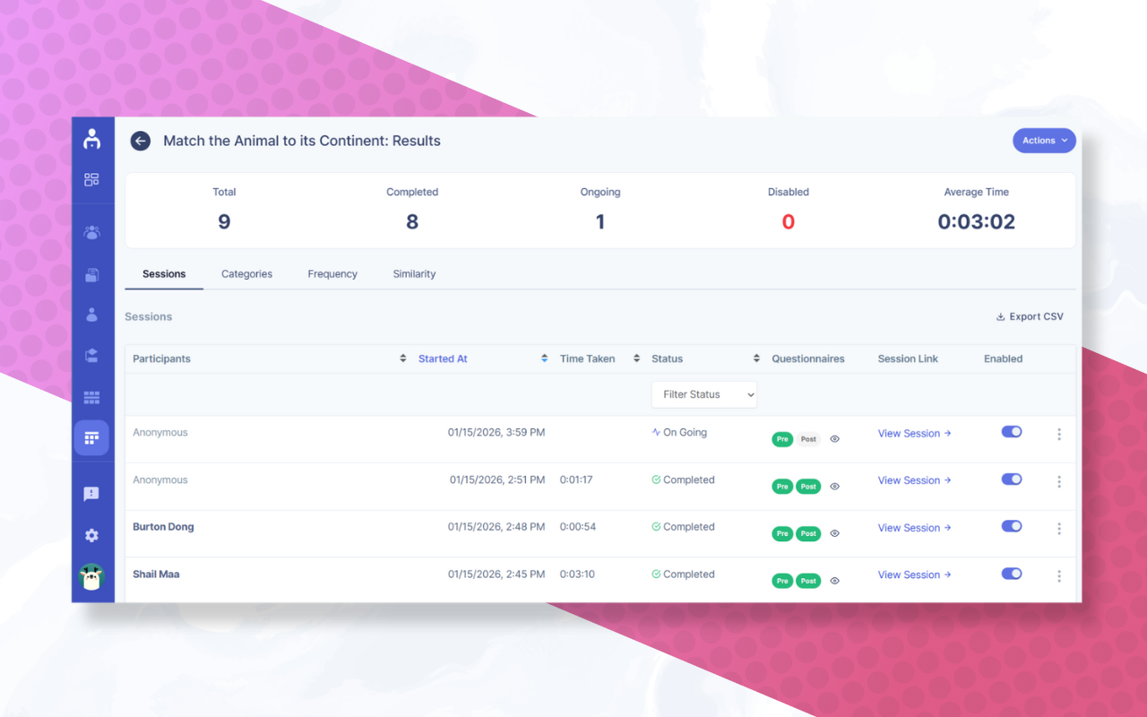Open View Session link for 2:51 PM session
The height and width of the screenshot is (717, 1147).
(x=914, y=480)
